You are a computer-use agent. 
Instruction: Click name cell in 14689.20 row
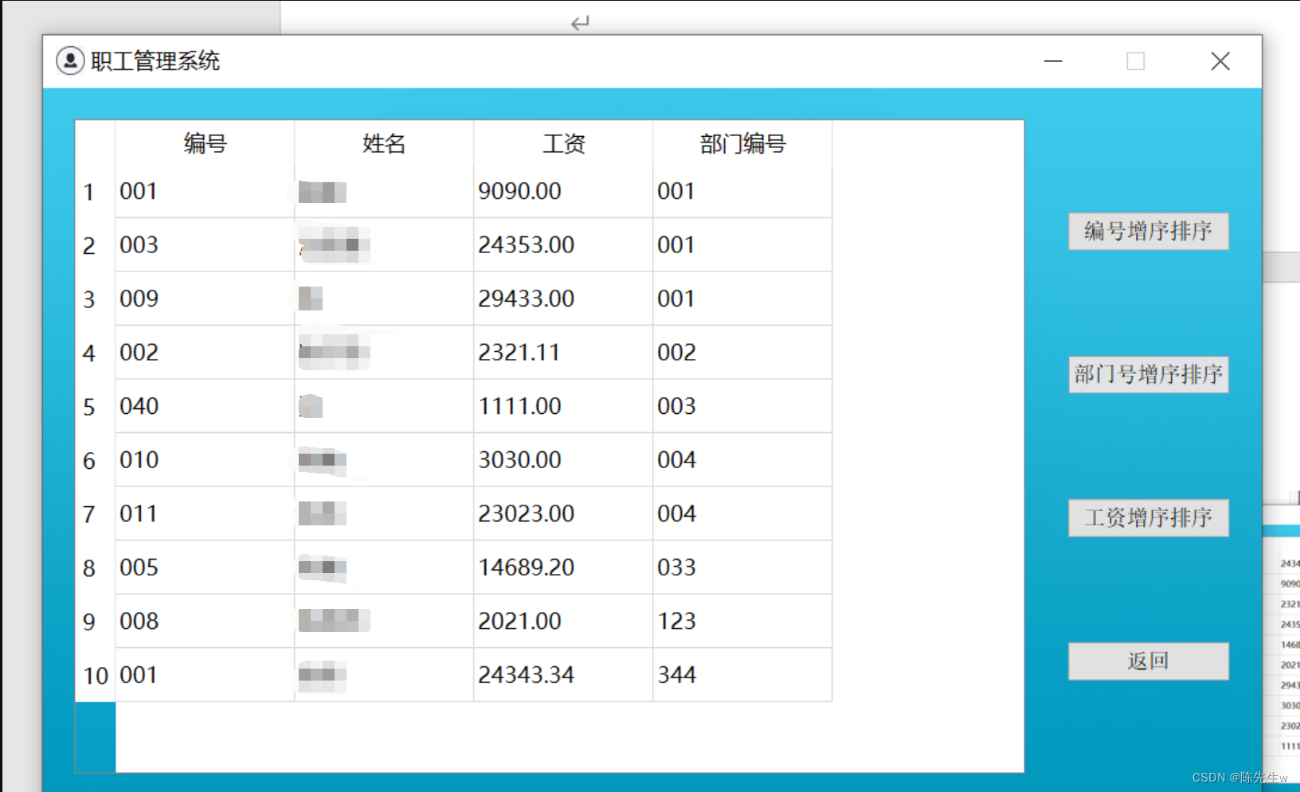(x=384, y=568)
